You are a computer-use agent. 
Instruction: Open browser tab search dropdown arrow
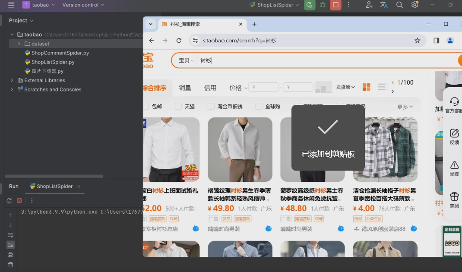coord(151,24)
